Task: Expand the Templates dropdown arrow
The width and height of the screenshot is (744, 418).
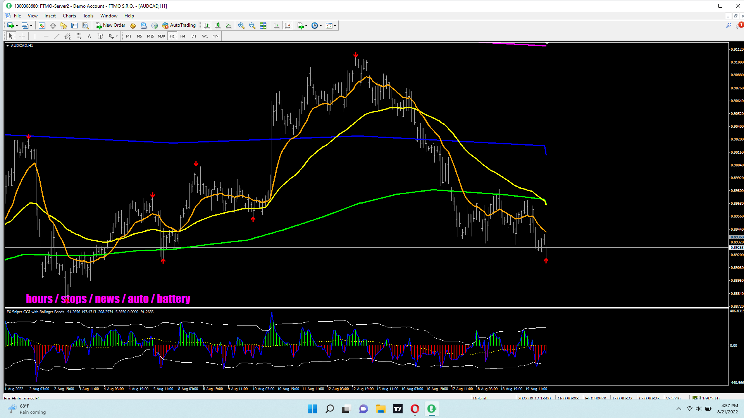Action: 335,26
